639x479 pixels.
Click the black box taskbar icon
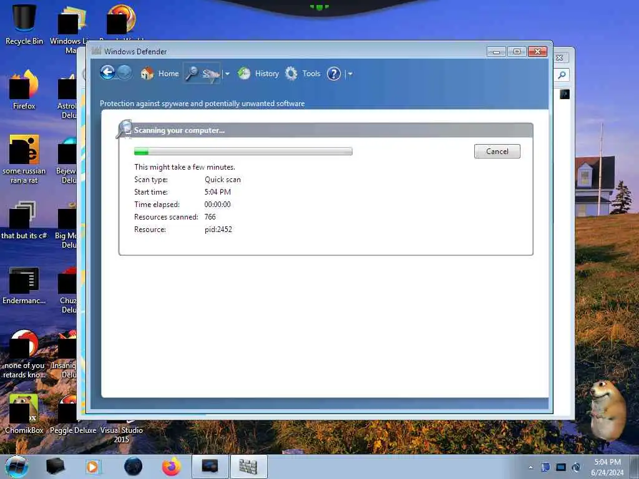click(x=56, y=467)
